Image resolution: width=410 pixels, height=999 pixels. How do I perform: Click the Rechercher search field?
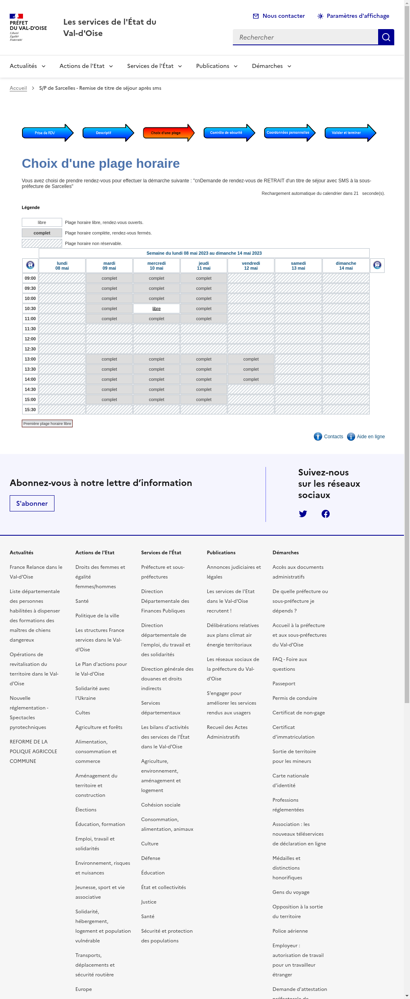[305, 37]
